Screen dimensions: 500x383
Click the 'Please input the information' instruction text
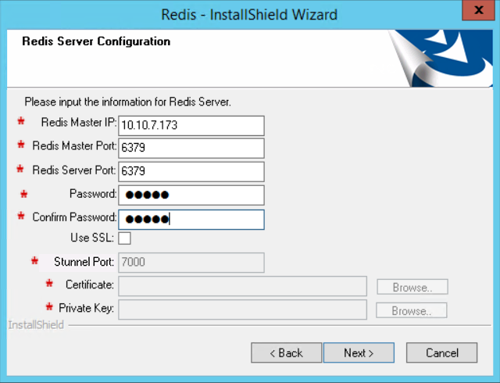coord(127,102)
